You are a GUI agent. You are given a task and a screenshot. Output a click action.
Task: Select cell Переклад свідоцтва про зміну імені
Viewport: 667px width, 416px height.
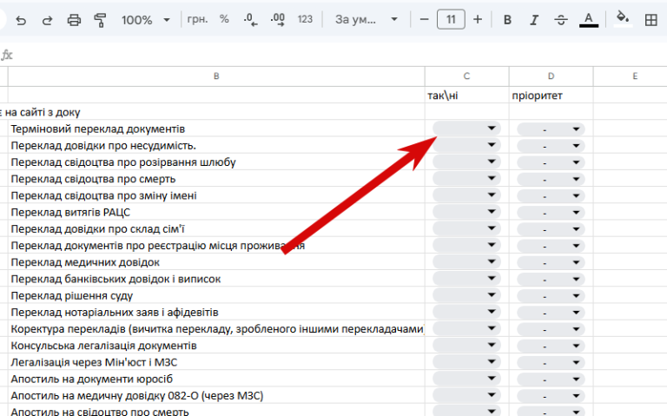click(x=216, y=195)
